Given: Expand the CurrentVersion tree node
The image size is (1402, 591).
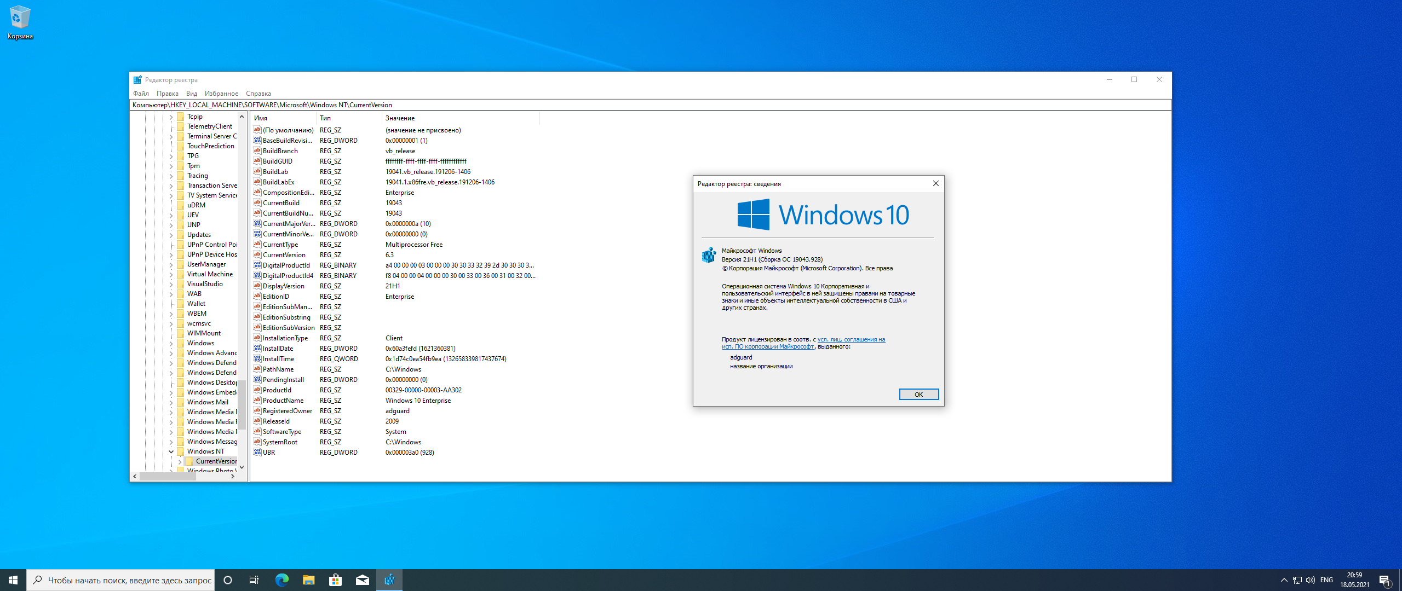Looking at the screenshot, I should coord(180,462).
